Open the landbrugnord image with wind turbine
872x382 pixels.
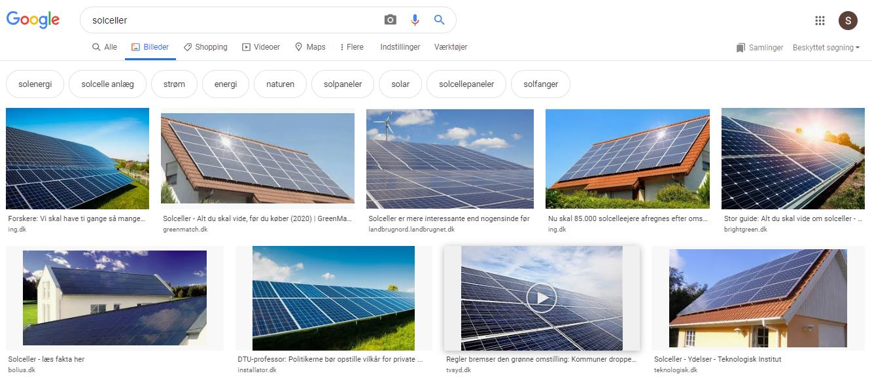click(450, 159)
